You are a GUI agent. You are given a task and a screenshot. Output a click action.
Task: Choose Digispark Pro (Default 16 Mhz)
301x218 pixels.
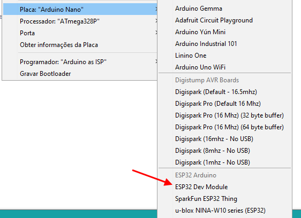[224, 104]
